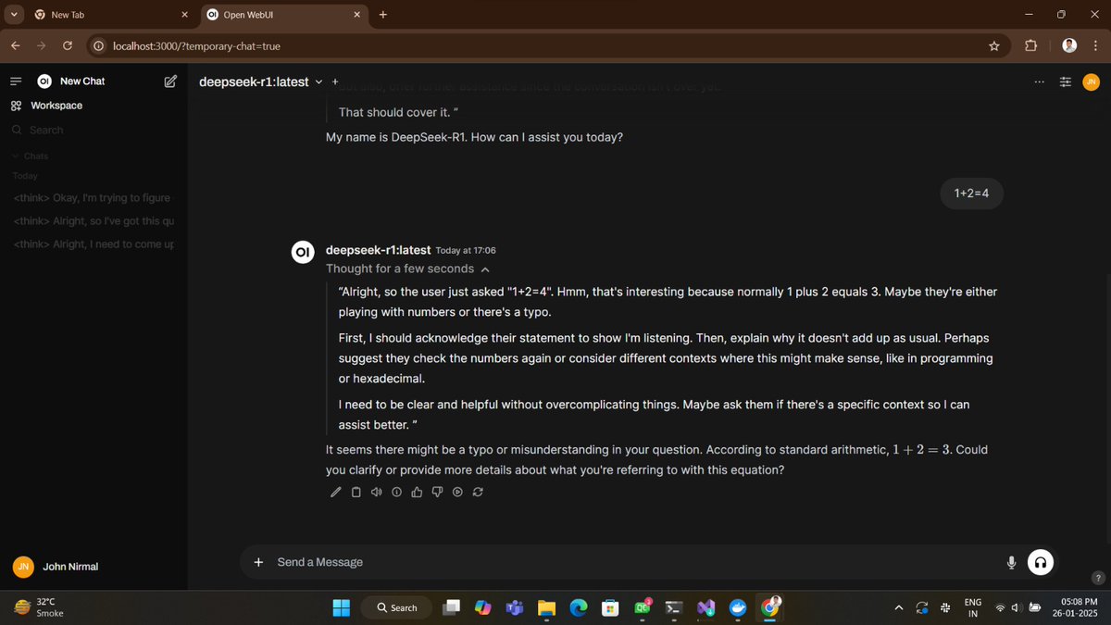Open the JN user avatar menu at top right
The height and width of the screenshot is (625, 1111).
(x=1092, y=81)
